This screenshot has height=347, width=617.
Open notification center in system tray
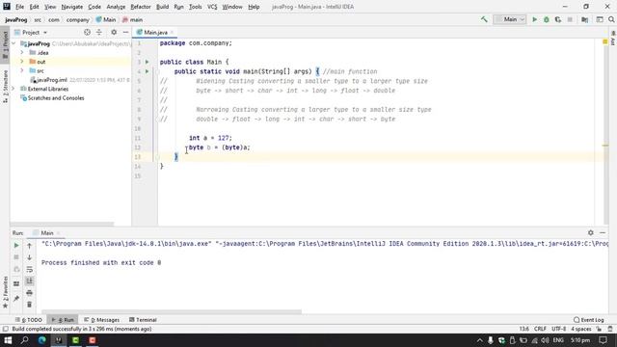coord(603,340)
